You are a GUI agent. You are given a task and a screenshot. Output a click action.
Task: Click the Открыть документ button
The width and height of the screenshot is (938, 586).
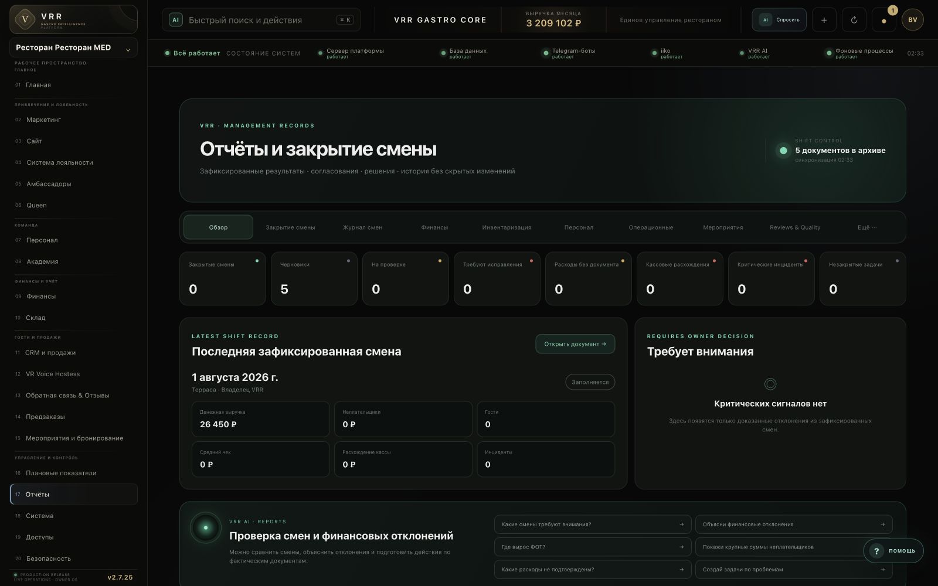pyautogui.click(x=575, y=344)
